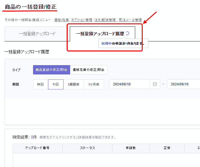Visit the 受注メール管理 link
Viewport: 200px width, 167px height.
click(x=130, y=20)
